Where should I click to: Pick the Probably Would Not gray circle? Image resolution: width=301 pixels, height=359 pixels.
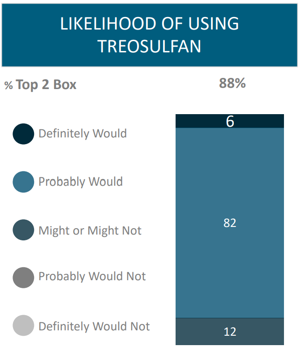pyautogui.click(x=23, y=278)
